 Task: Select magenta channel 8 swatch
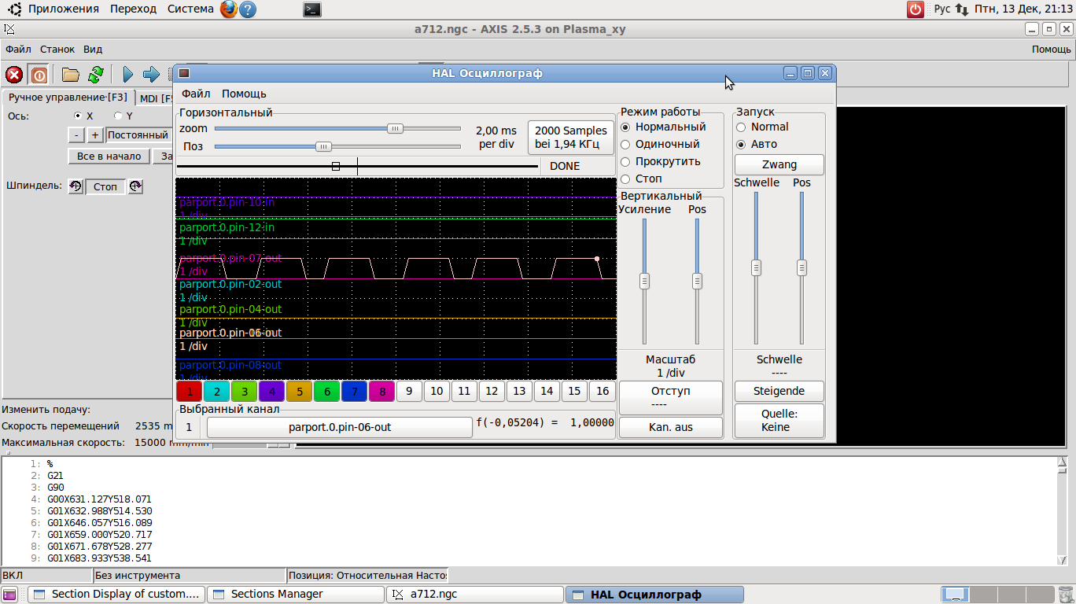pos(381,391)
